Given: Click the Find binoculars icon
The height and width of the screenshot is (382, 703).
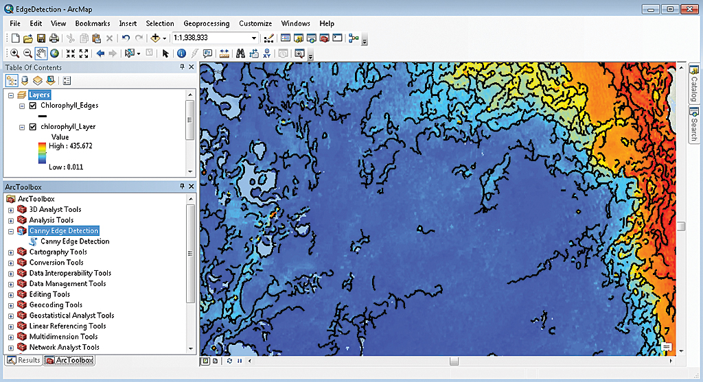Looking at the screenshot, I should (x=240, y=53).
